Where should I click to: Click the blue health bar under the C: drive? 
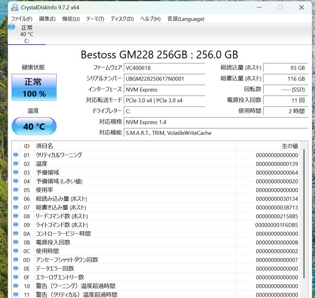point(27,45)
